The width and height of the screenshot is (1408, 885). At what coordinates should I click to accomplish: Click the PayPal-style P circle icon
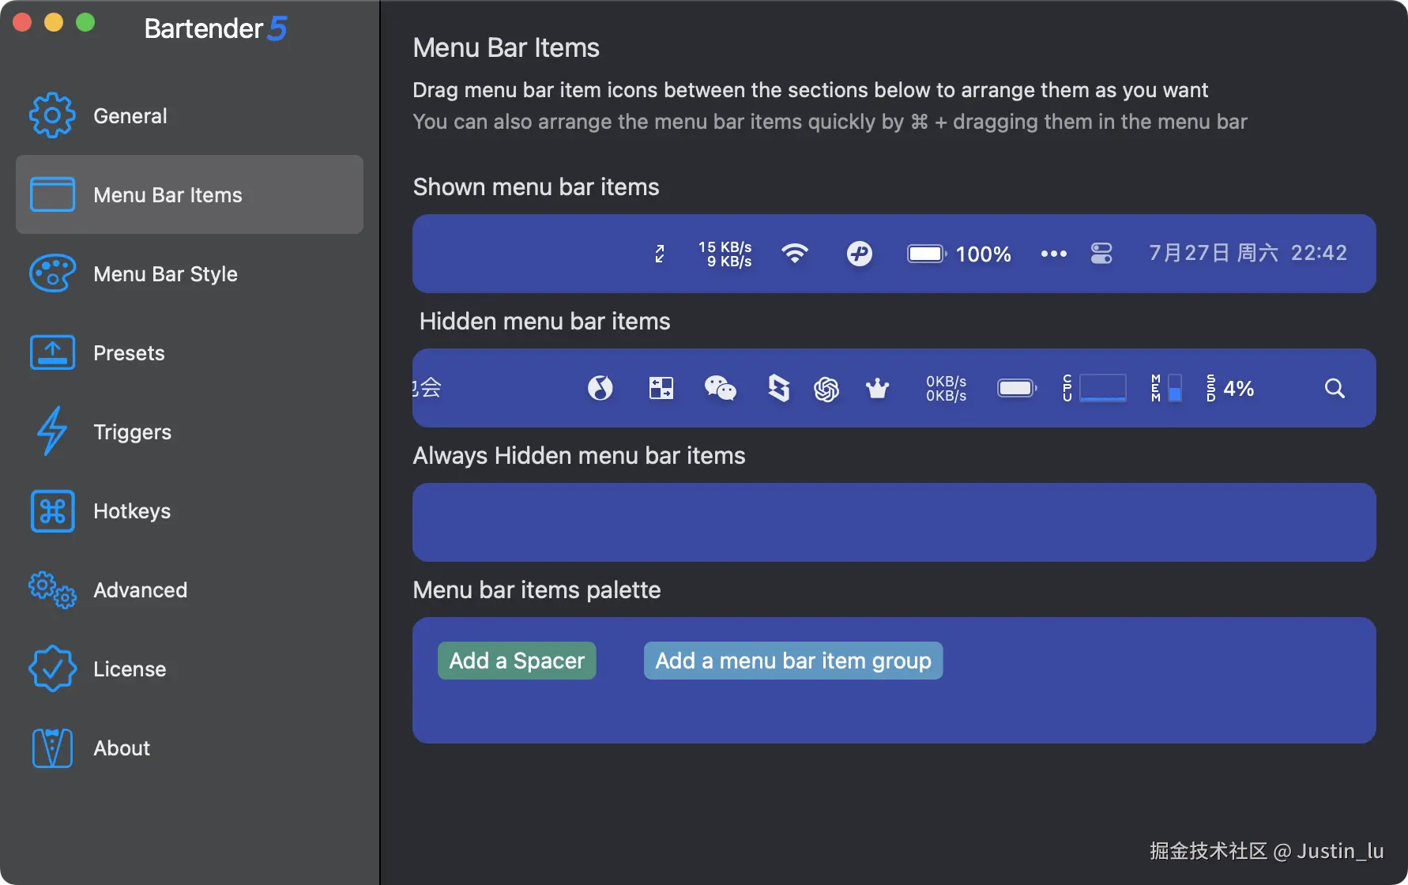point(859,254)
